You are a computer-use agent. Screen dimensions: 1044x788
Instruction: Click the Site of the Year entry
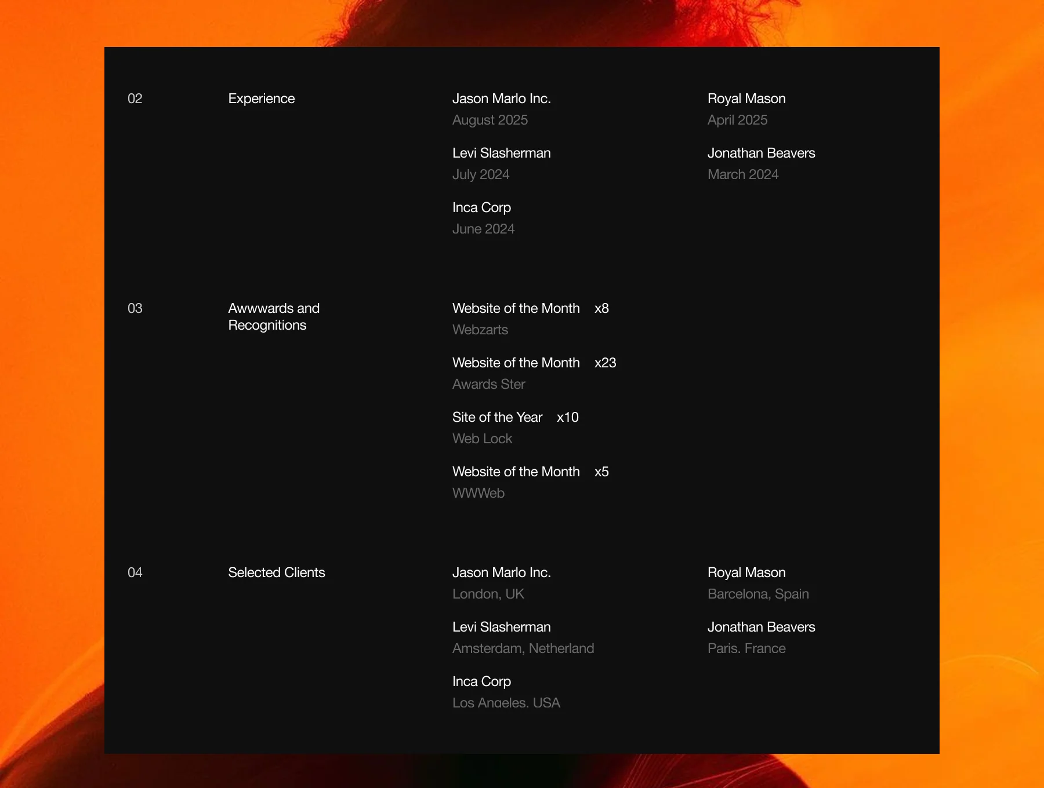pos(497,417)
